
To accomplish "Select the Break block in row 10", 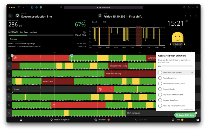I will point(55,89).
